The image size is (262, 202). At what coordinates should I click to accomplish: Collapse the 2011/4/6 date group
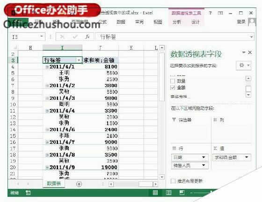(47, 129)
